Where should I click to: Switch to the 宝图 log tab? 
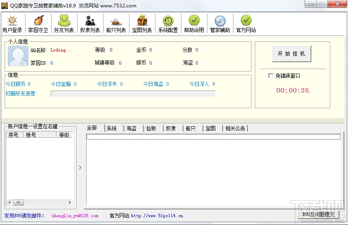click(x=210, y=128)
